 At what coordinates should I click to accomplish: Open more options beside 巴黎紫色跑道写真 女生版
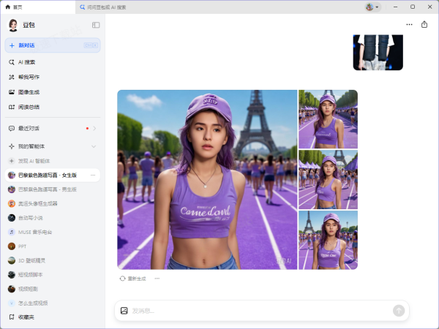(x=93, y=175)
